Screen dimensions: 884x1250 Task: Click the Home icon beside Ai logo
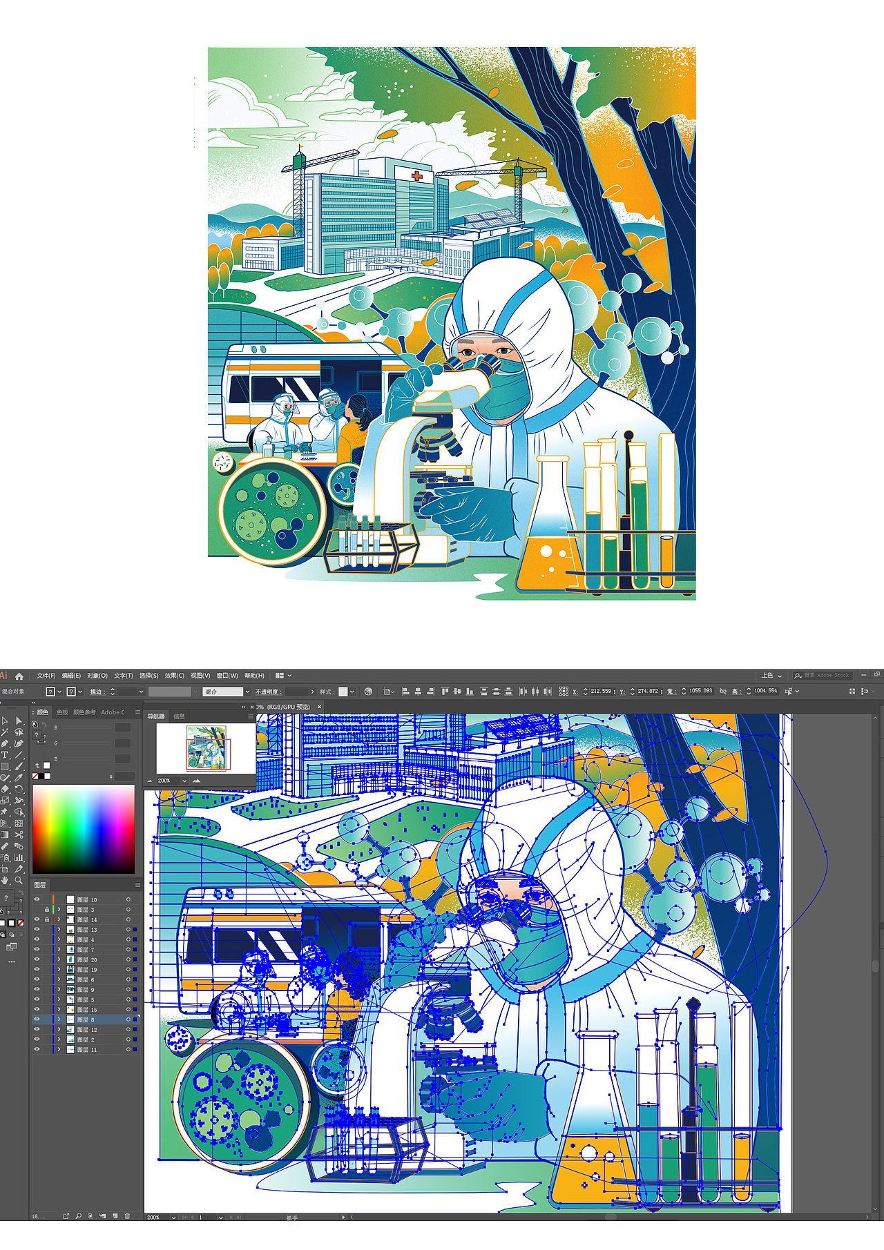click(x=19, y=676)
